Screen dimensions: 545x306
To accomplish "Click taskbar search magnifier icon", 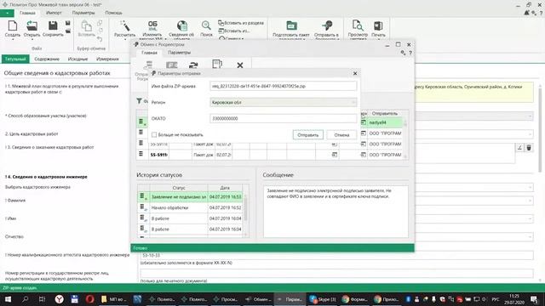I will point(25,299).
